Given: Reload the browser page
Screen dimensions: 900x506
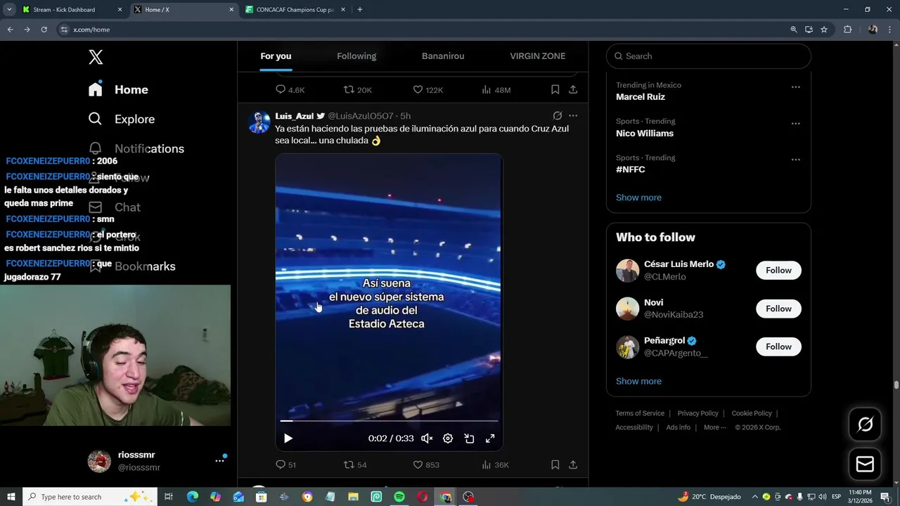Looking at the screenshot, I should pyautogui.click(x=44, y=30).
